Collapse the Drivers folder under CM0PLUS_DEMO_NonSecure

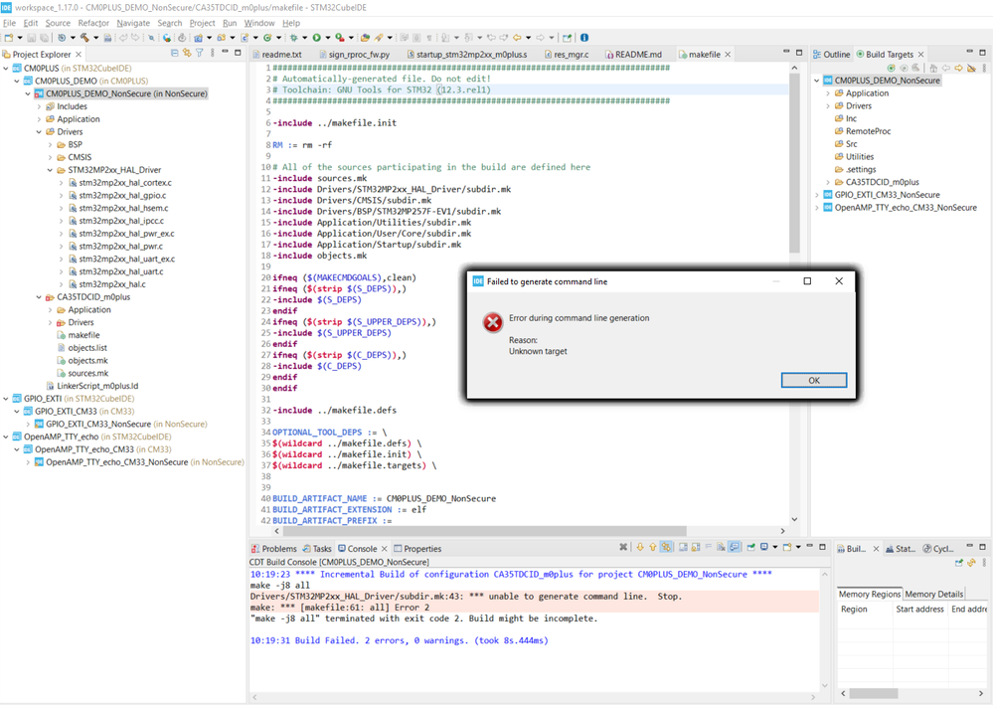pos(40,131)
